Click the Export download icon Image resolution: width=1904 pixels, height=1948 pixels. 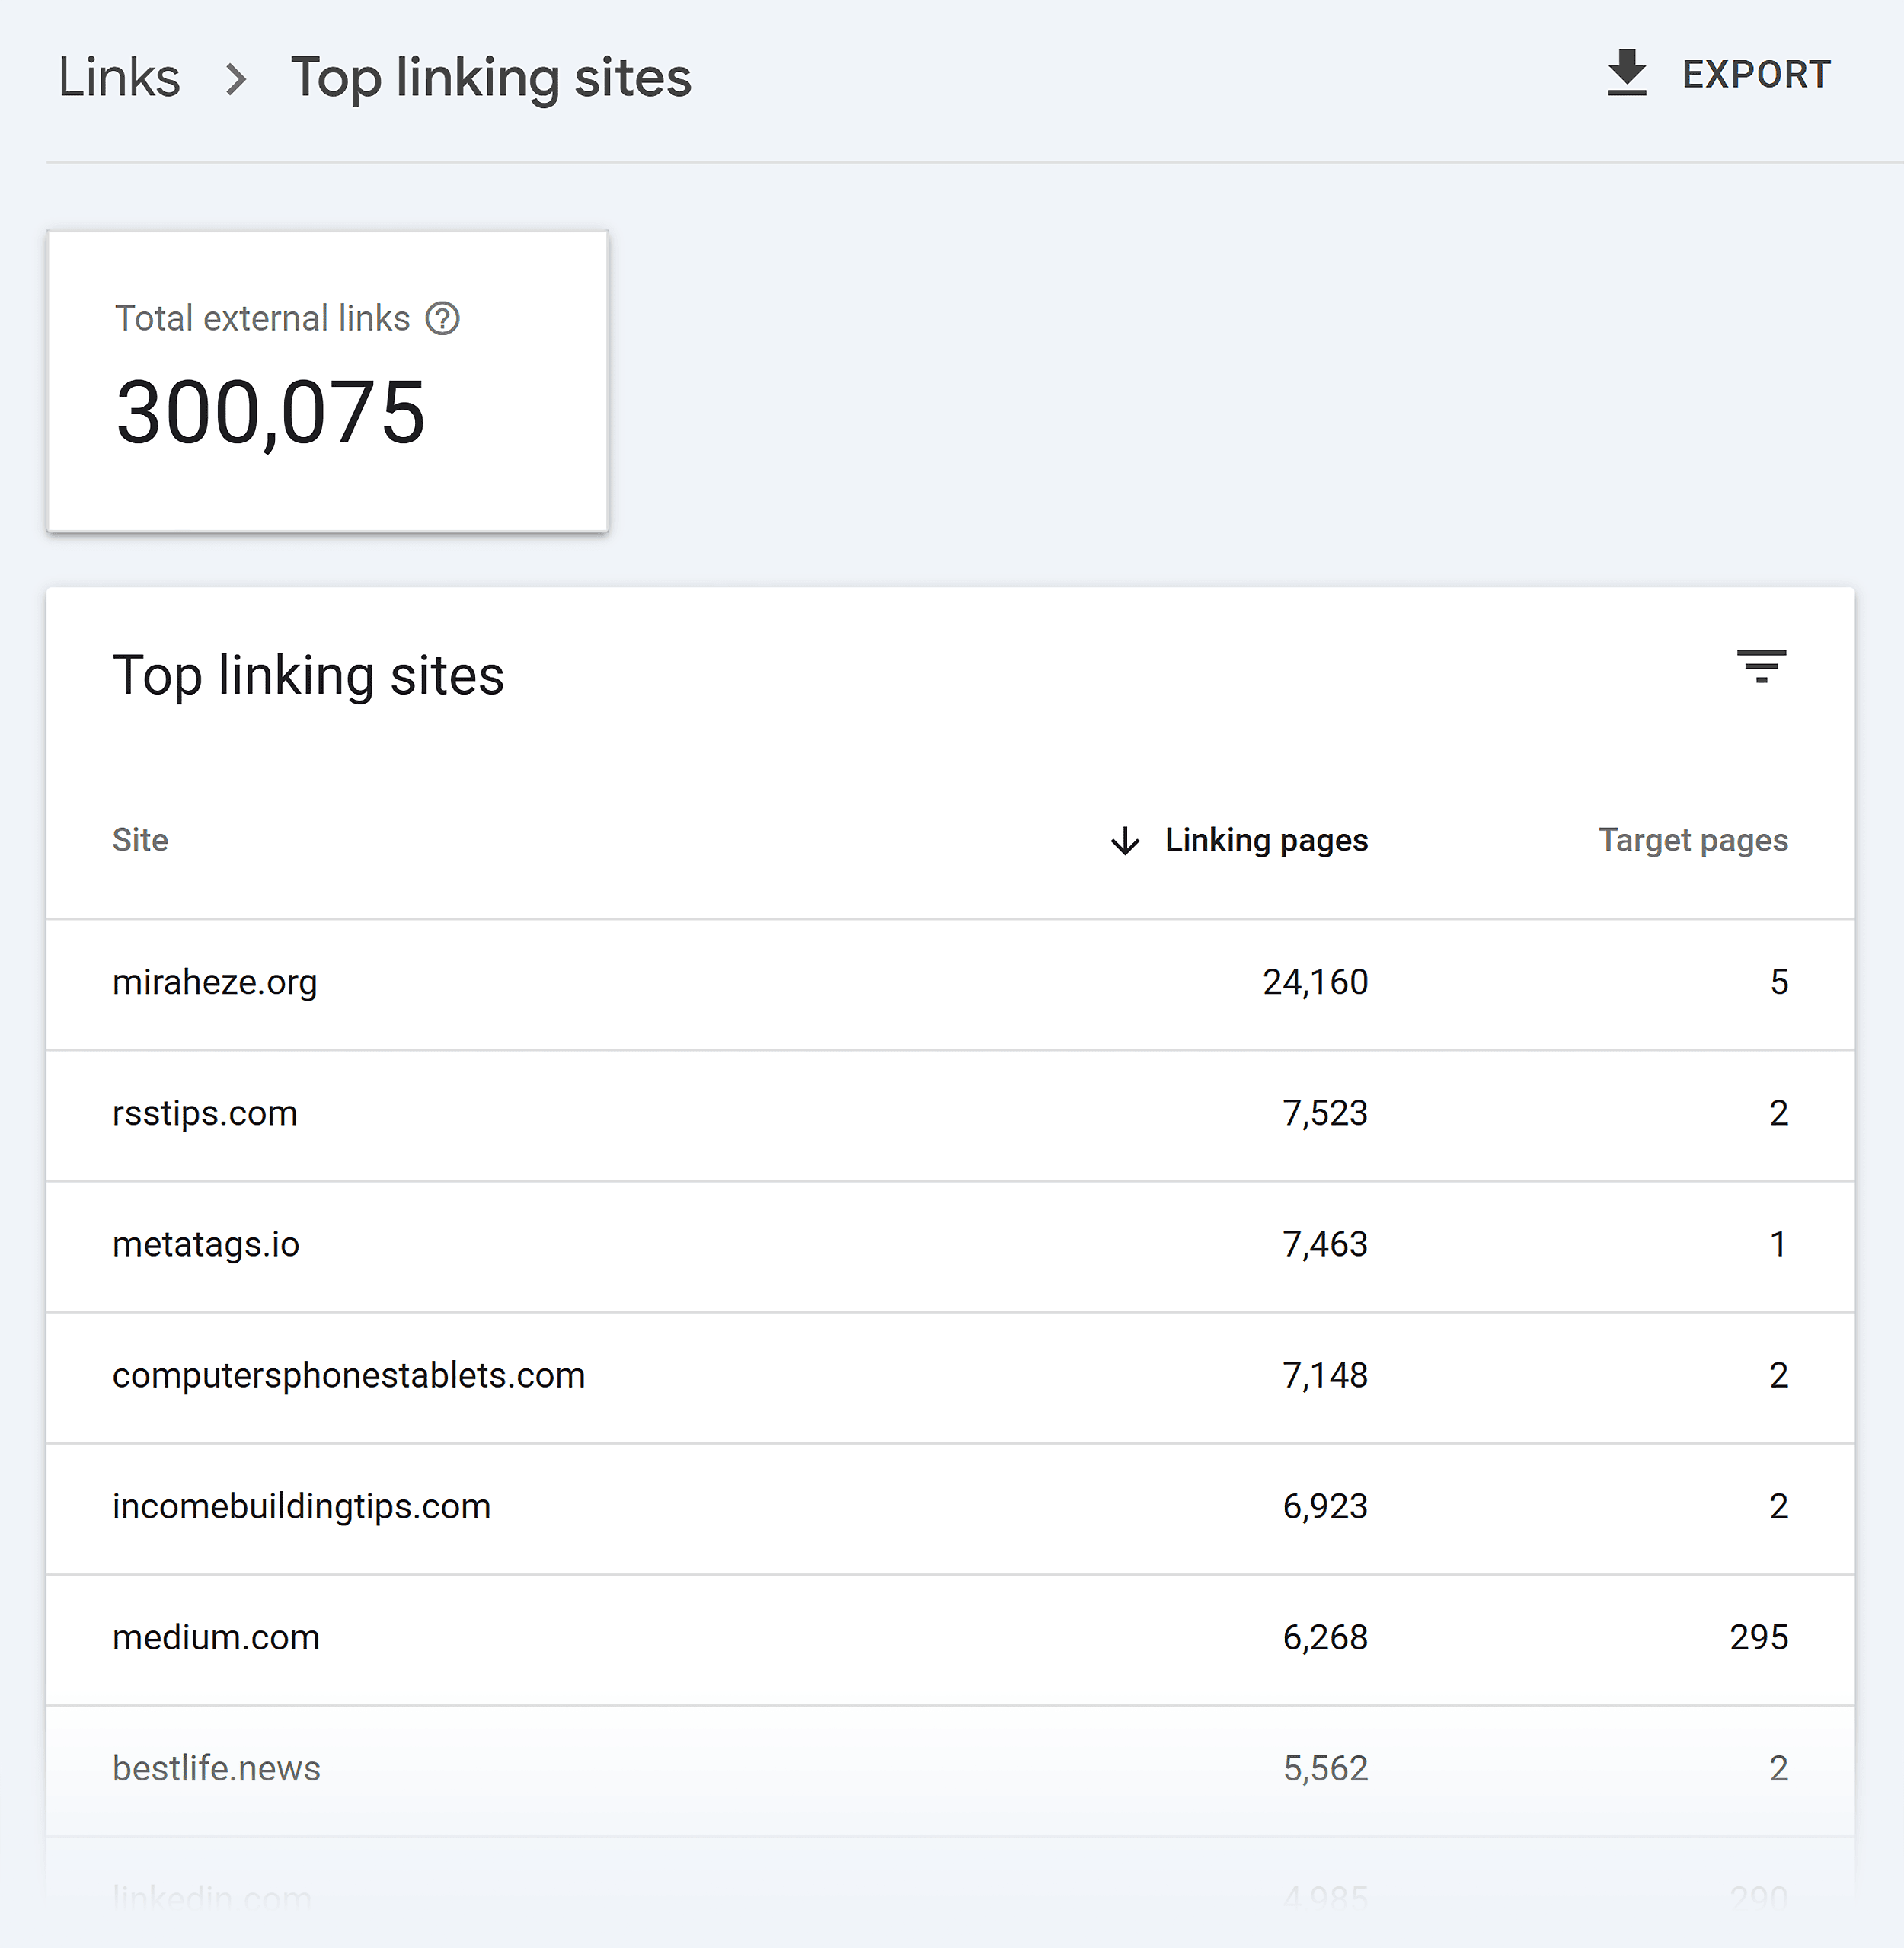click(x=1627, y=72)
